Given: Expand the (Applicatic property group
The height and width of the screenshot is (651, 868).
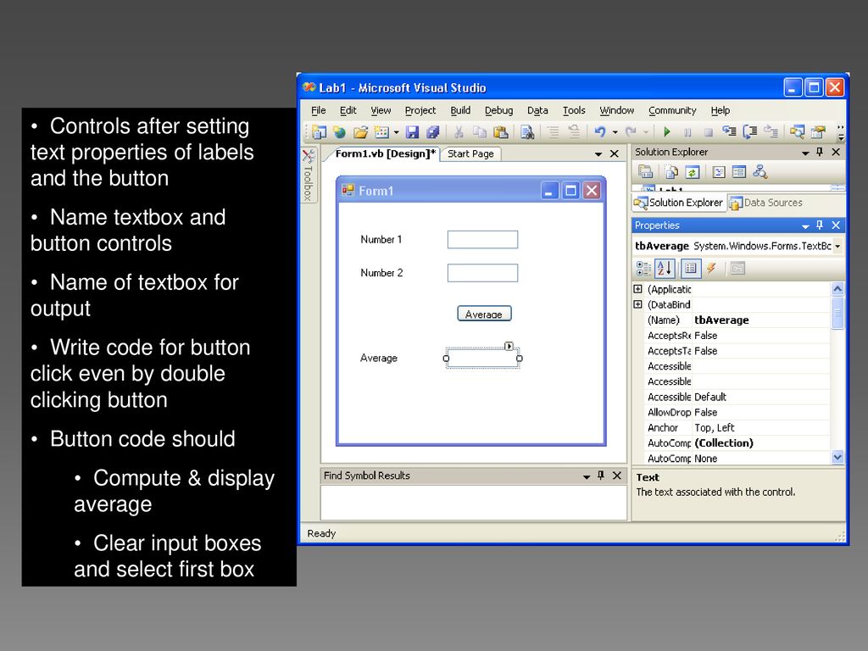Looking at the screenshot, I should [x=637, y=289].
